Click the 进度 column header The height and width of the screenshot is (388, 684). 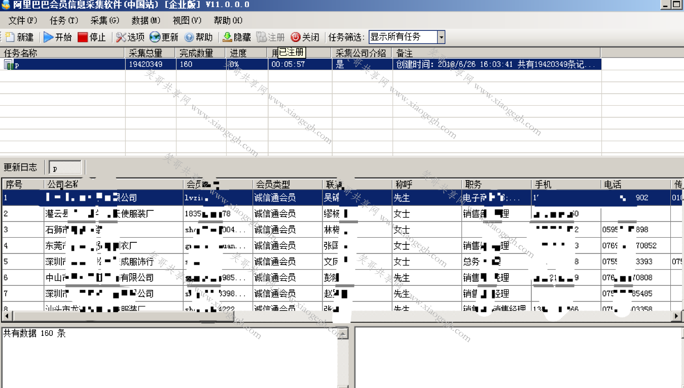point(247,53)
